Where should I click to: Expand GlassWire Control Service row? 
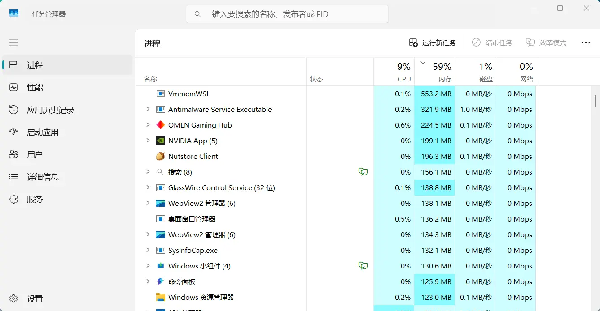tap(148, 187)
